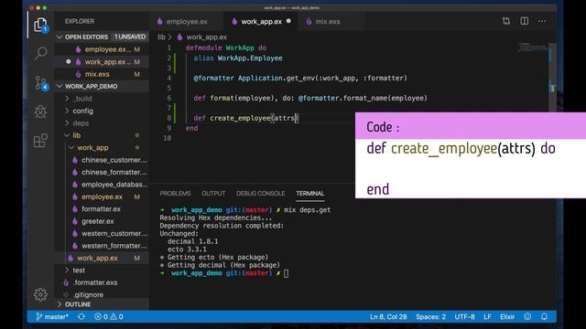Split the editor to the right
Viewport: 586px width, 329px height.
[x=525, y=21]
